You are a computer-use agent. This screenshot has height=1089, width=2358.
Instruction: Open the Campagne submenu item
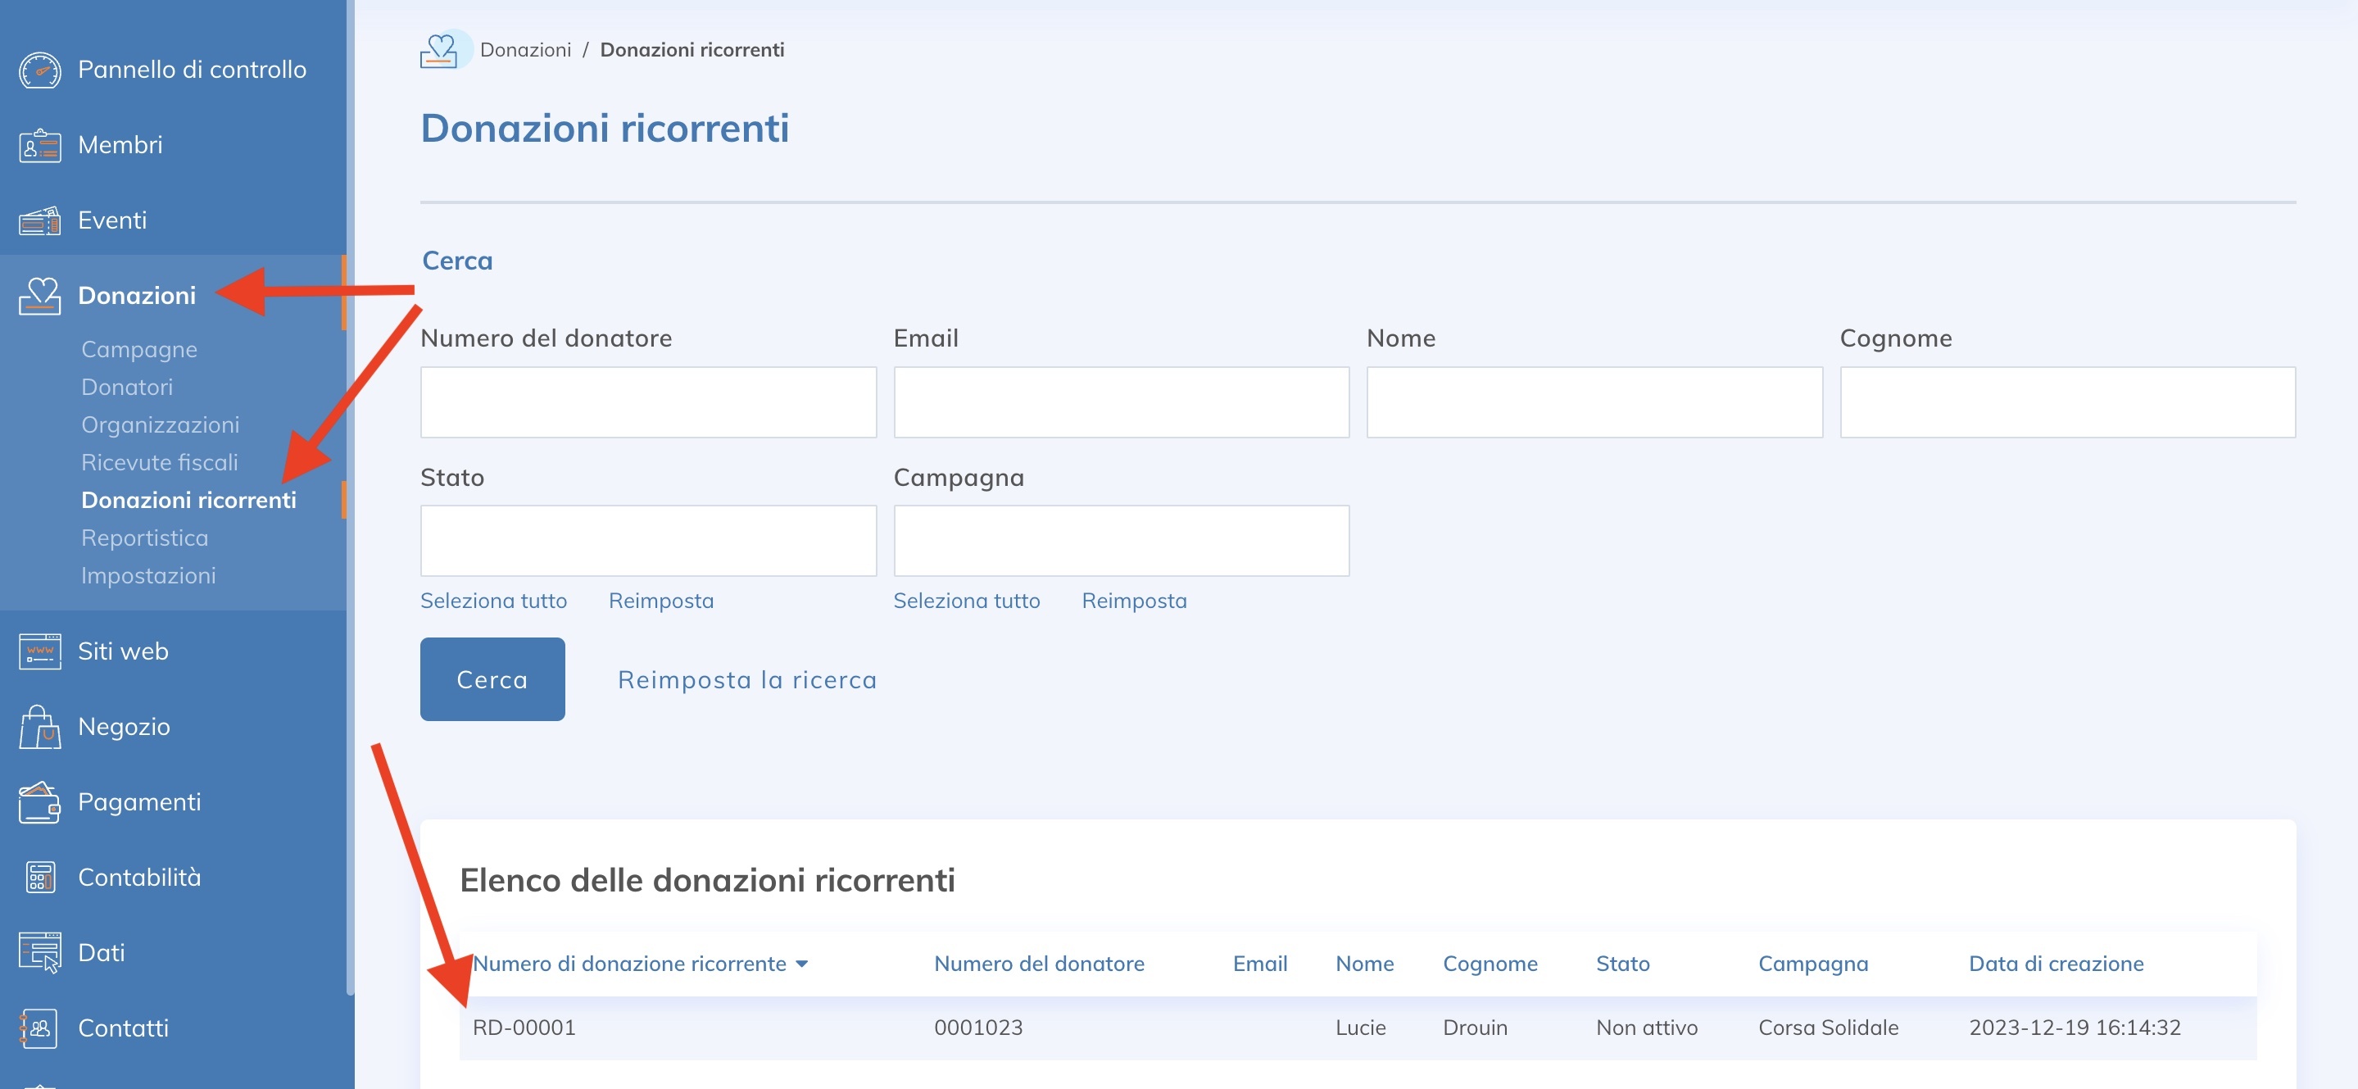pyautogui.click(x=139, y=350)
